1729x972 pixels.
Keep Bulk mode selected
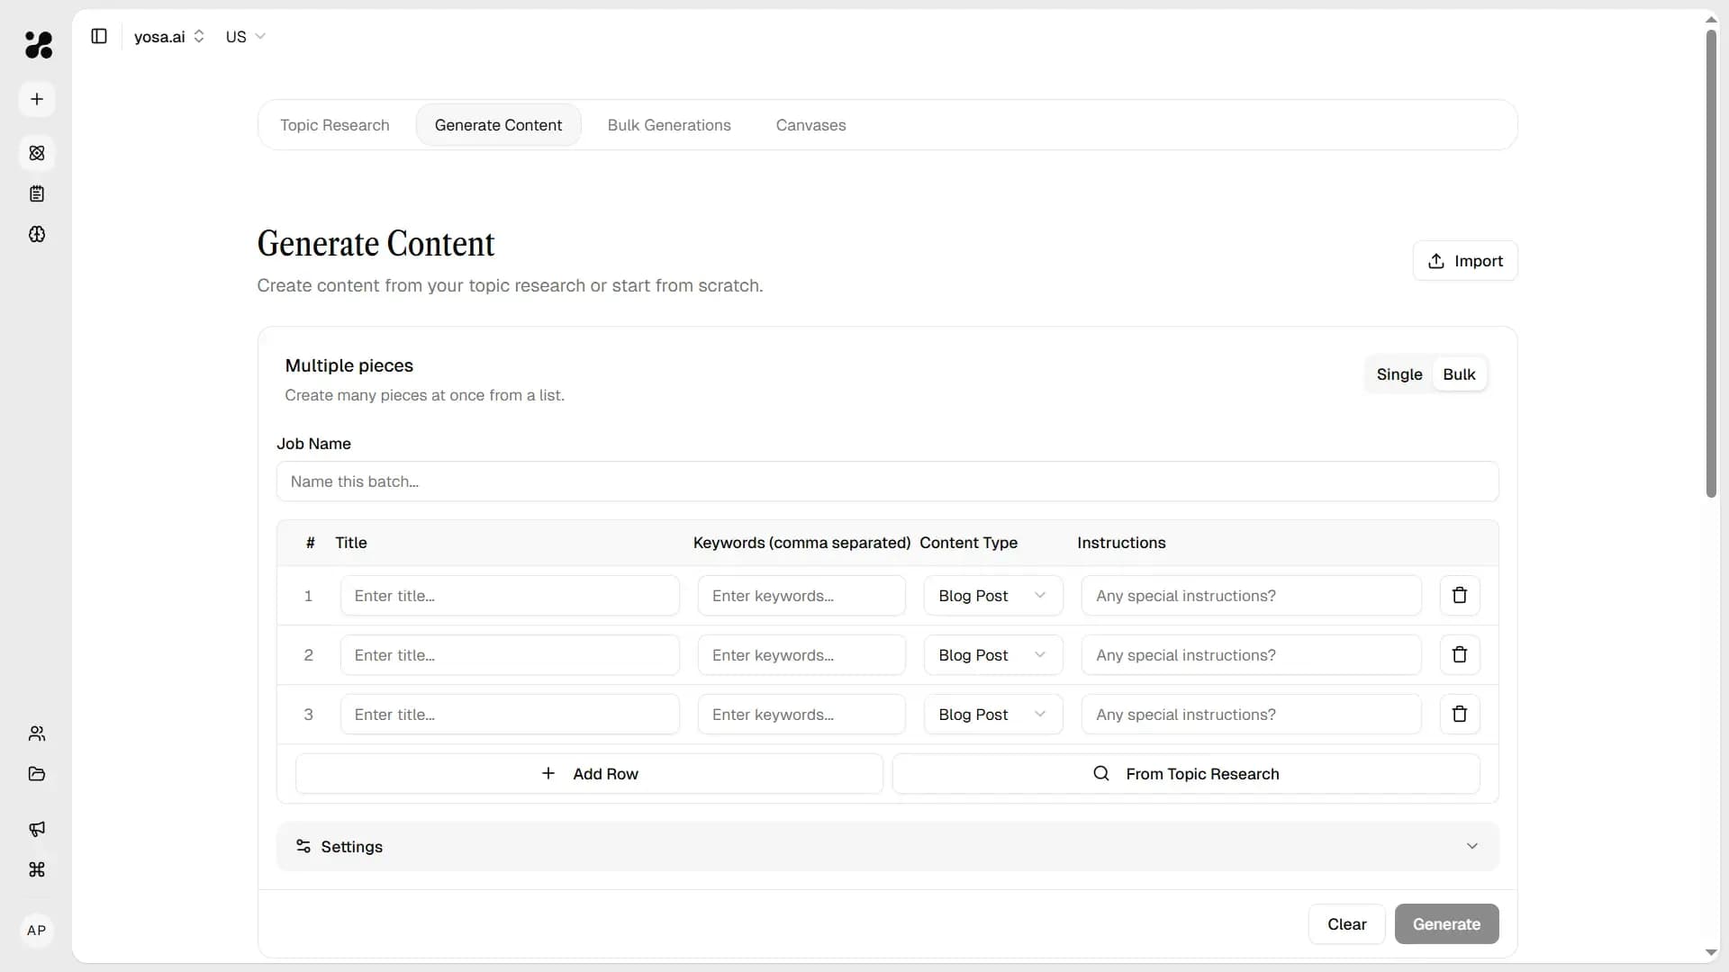tap(1459, 373)
